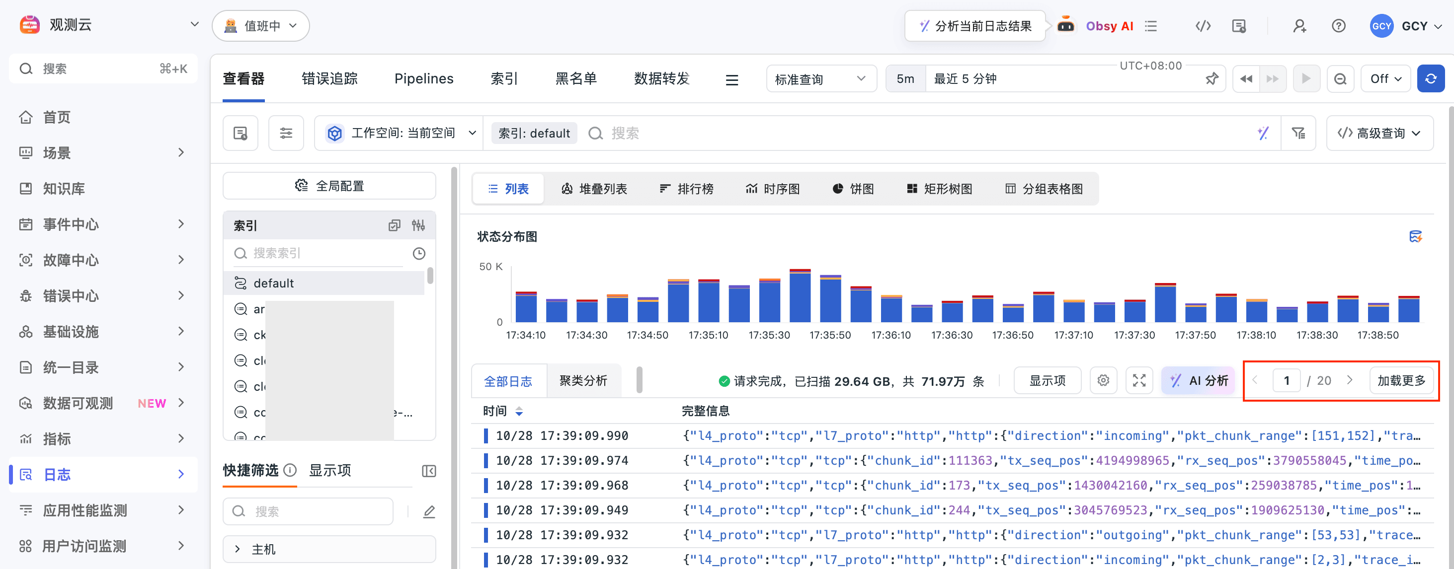Switch to the Pipelines tab
This screenshot has height=569, width=1454.
[423, 79]
